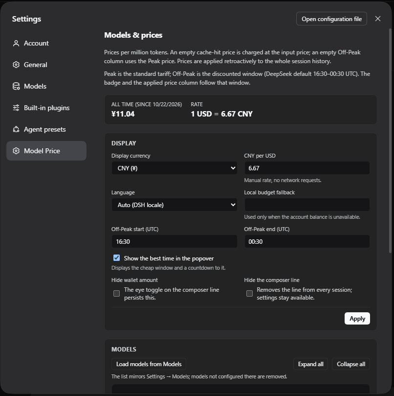This screenshot has height=396, width=394.
Task: Open the Language dropdown
Action: coord(175,205)
